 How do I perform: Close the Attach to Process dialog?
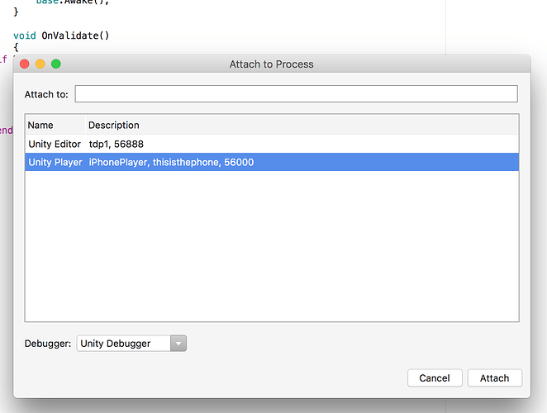[25, 64]
